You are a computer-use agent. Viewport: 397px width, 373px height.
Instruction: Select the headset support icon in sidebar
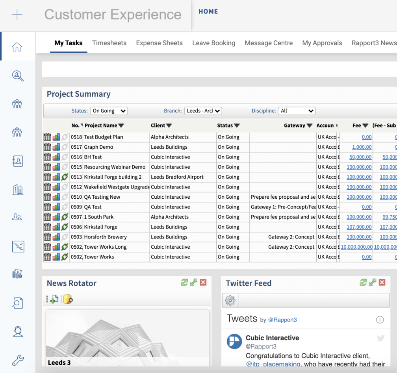(18, 332)
